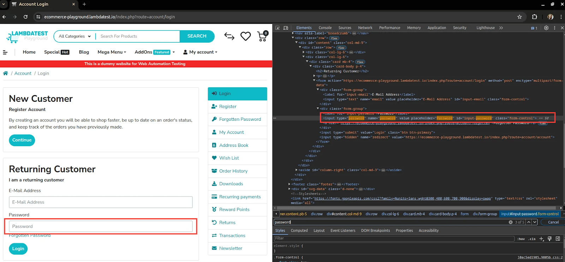Expand the nav breadcrumb node

(293, 33)
